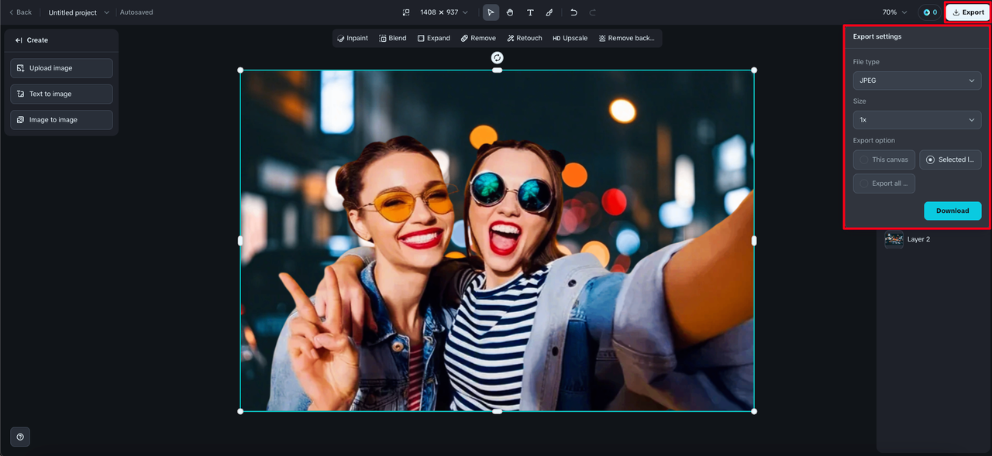
Task: Click the canvas resize icon beside 1408 × 937
Action: point(406,12)
